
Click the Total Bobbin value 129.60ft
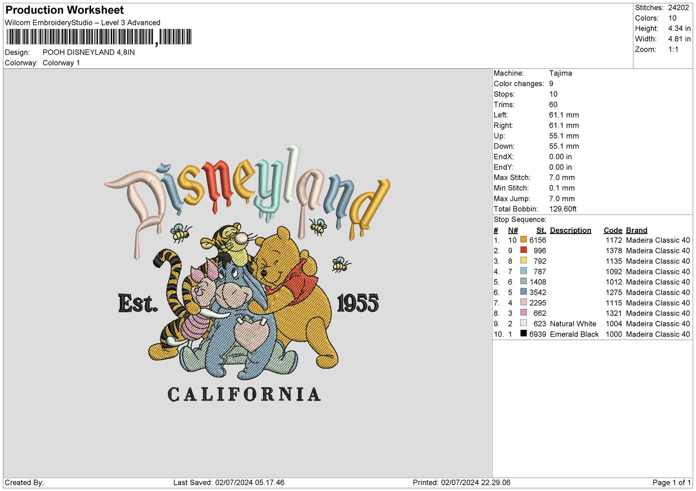[x=563, y=209]
